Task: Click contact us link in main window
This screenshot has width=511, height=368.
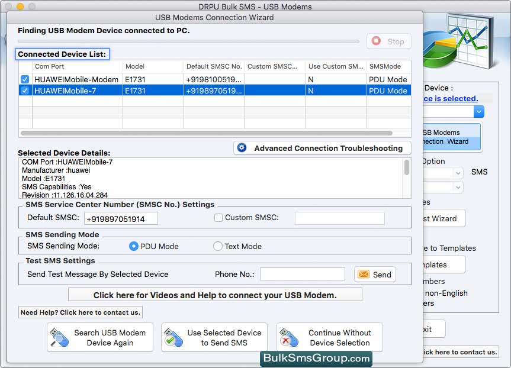Action: 461,351
